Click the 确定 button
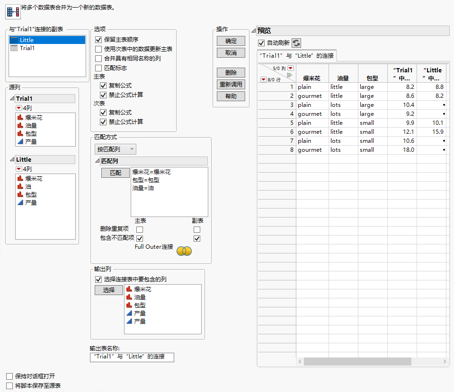 [231, 41]
